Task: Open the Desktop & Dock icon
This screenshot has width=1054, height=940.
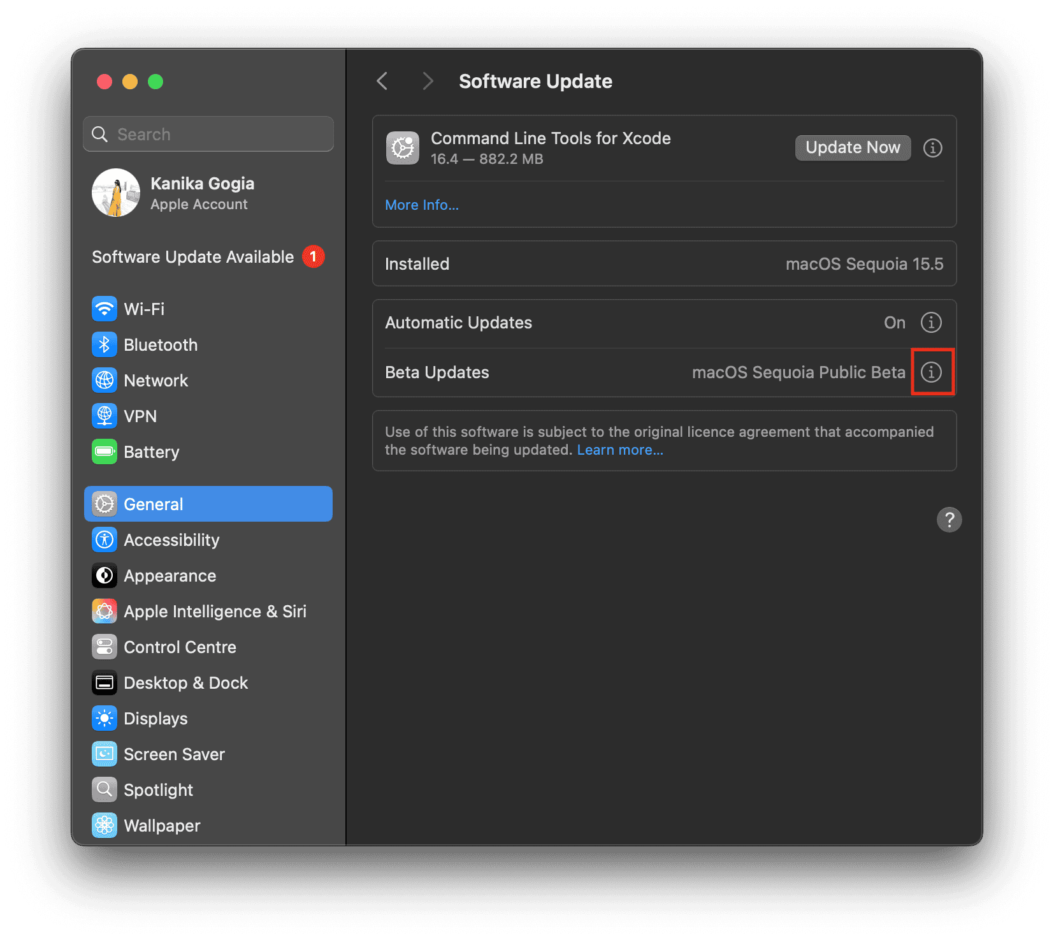Action: 105,682
